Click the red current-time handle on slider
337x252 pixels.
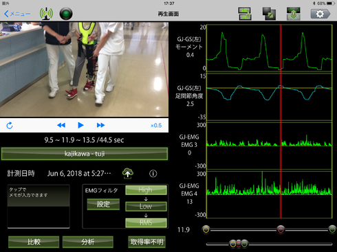click(281, 229)
